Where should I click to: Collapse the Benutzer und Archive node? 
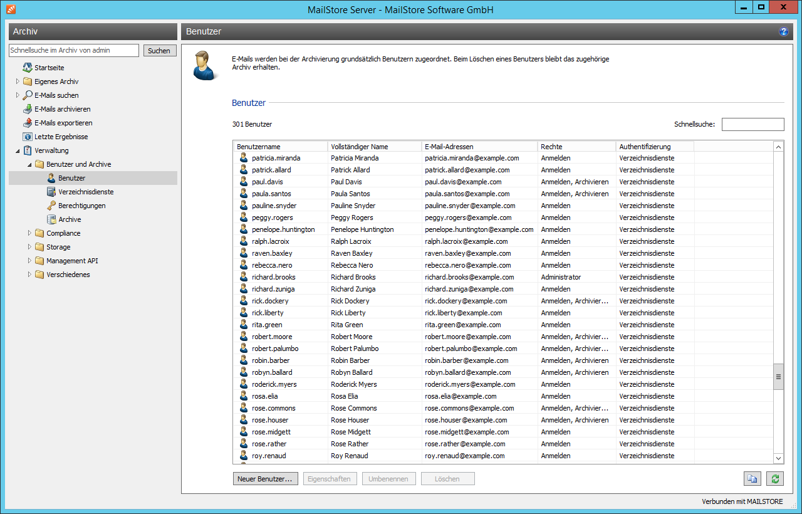(29, 164)
